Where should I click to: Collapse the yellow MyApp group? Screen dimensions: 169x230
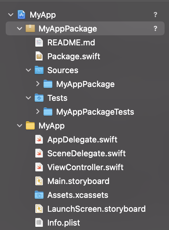click(x=20, y=126)
